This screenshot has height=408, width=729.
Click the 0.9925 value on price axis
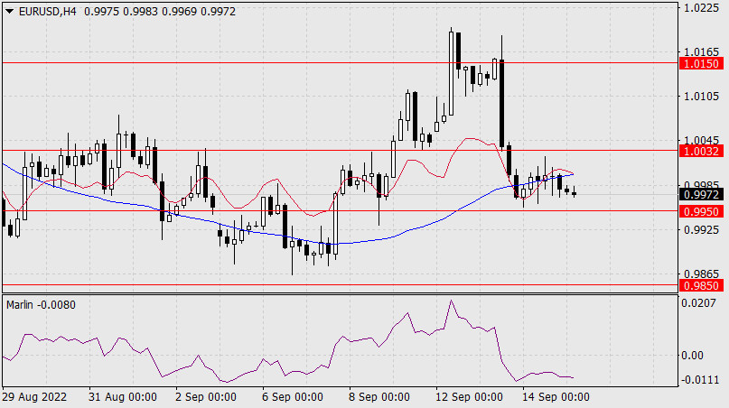point(701,229)
